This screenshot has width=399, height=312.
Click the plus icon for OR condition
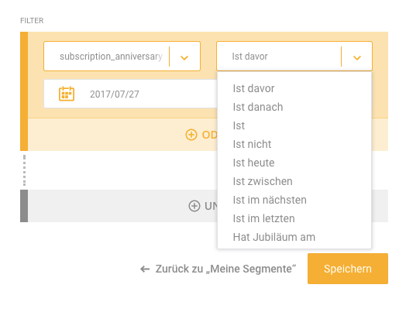pyautogui.click(x=191, y=135)
